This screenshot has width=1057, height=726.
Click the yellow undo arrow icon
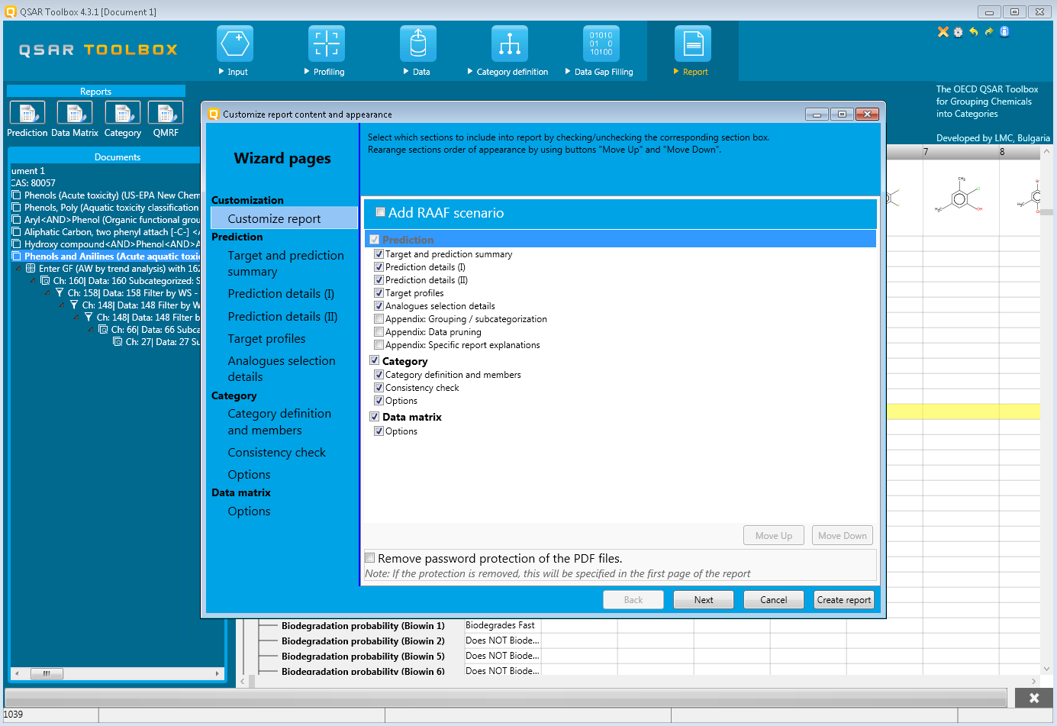[973, 32]
